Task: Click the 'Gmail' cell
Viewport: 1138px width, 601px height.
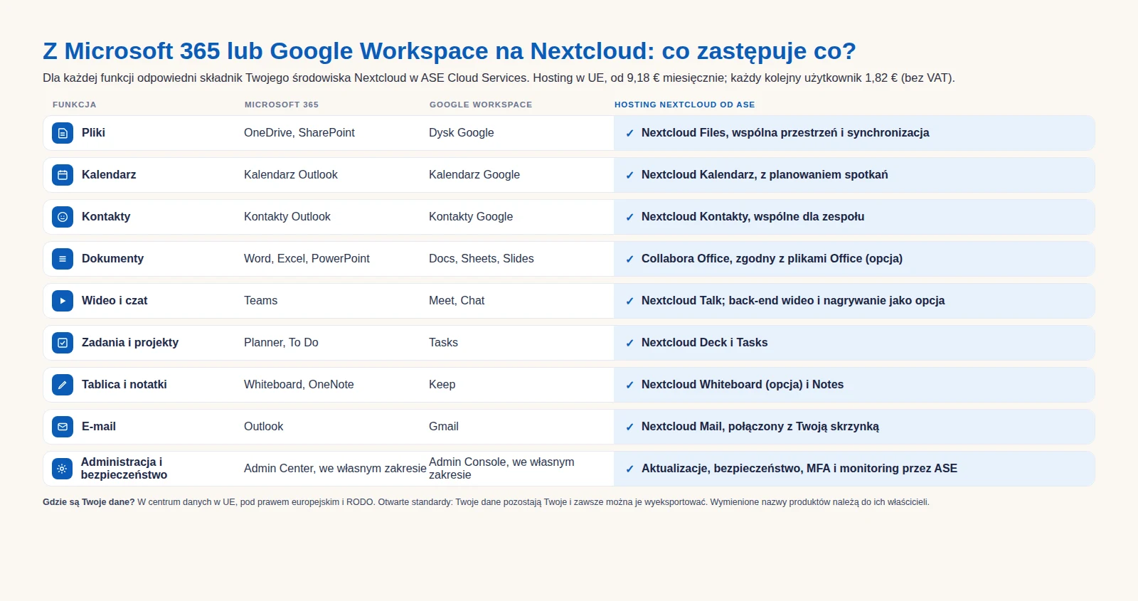Action: click(x=444, y=427)
